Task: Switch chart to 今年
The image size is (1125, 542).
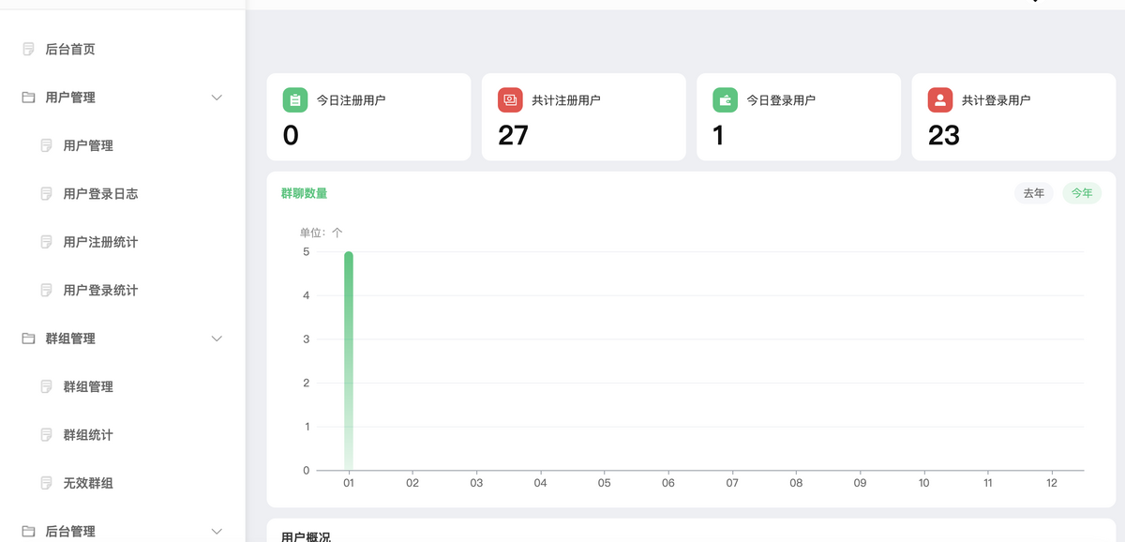Action: pos(1082,193)
